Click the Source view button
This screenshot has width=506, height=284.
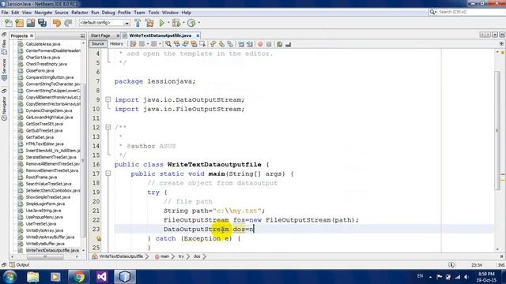98,44
